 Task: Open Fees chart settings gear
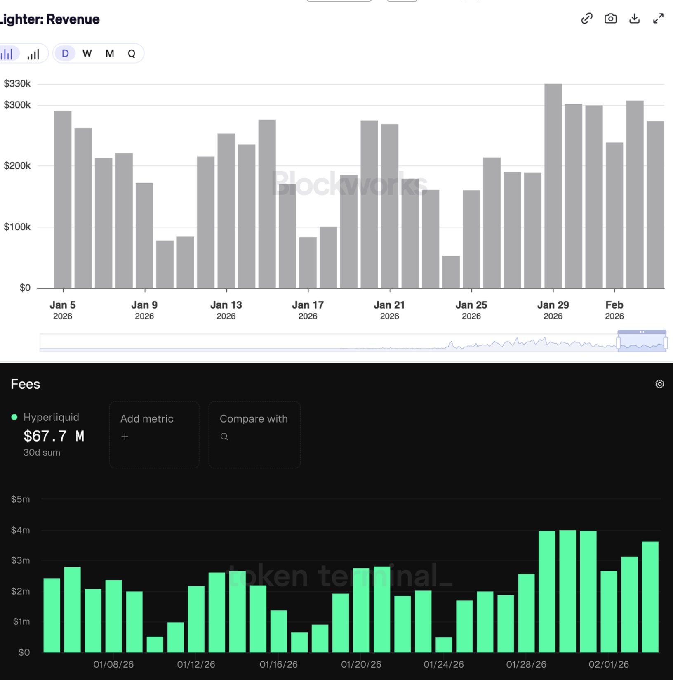click(659, 384)
